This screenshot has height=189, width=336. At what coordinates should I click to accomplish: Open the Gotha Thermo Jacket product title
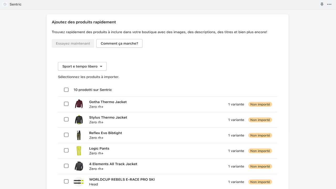coord(108,102)
